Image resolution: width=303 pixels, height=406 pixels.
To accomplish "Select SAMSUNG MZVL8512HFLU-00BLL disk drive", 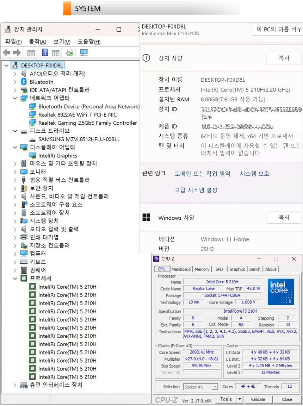I will click(79, 139).
